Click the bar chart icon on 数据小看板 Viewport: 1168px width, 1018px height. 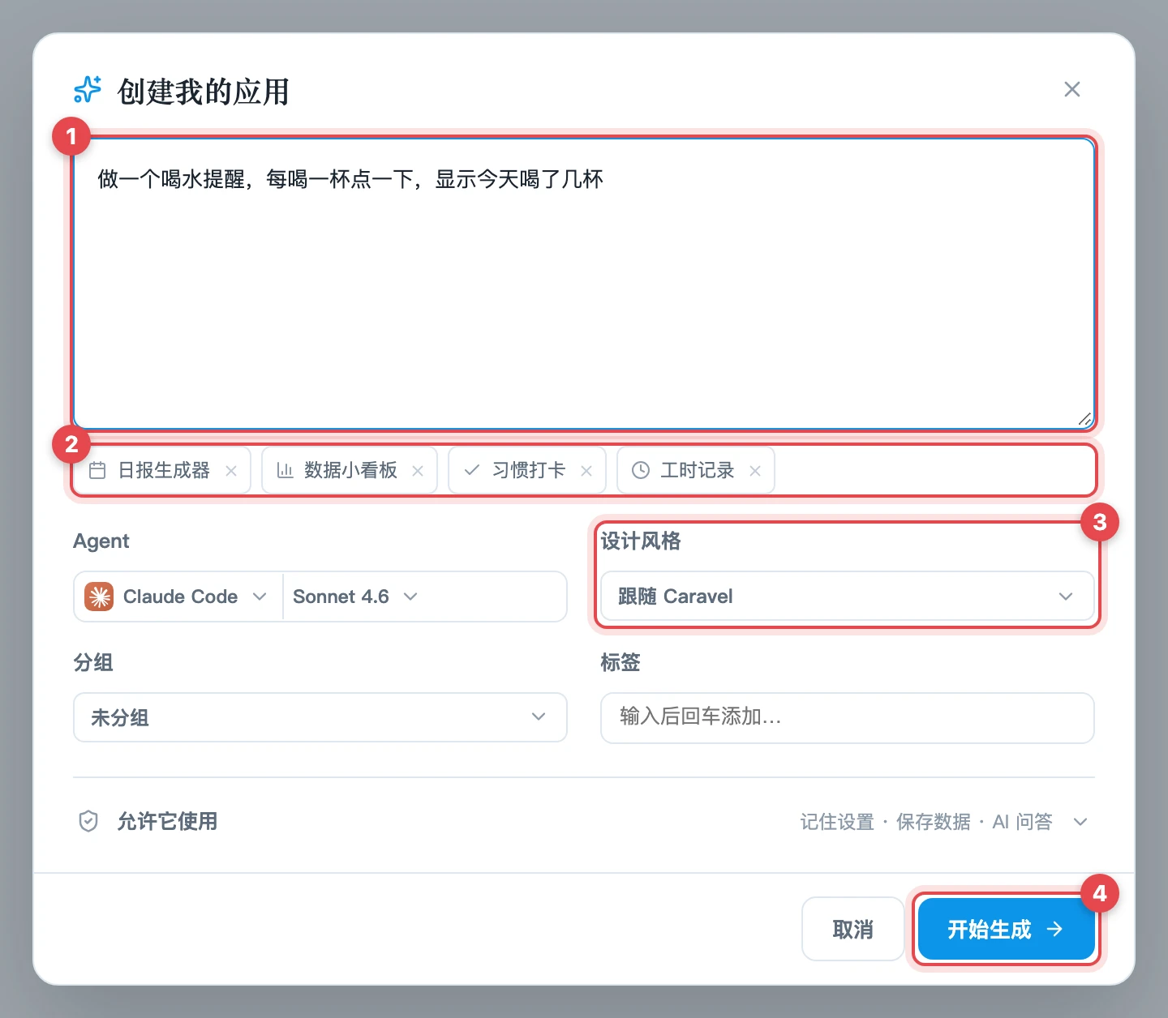285,470
